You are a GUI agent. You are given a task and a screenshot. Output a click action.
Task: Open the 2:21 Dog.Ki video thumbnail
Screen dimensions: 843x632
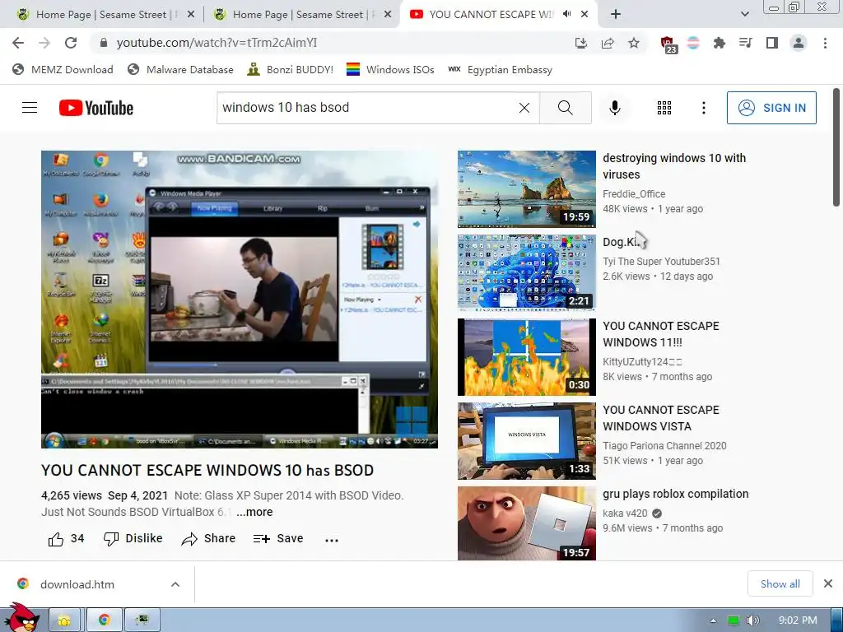526,273
